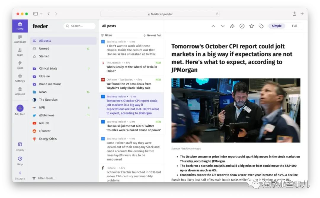320x198 pixels.
Task: Reload the feeder.co page
Action: (x=217, y=14)
